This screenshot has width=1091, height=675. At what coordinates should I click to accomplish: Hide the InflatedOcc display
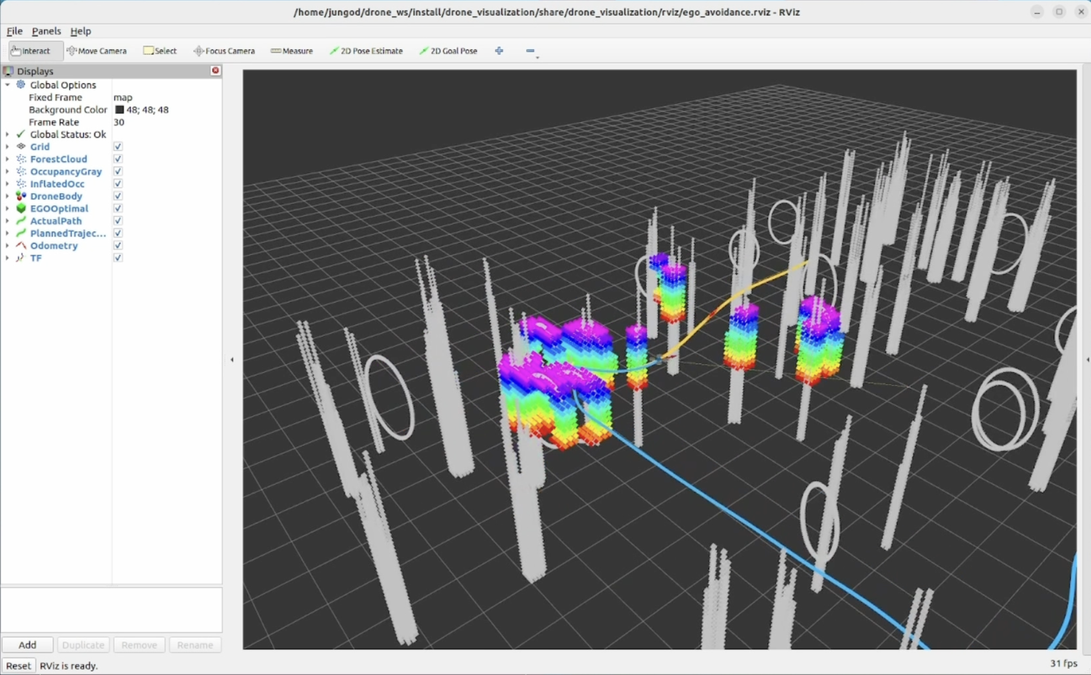pos(118,184)
